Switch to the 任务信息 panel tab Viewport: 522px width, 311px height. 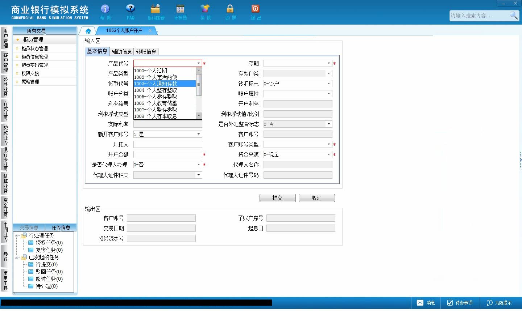pos(61,227)
